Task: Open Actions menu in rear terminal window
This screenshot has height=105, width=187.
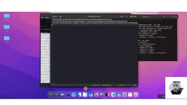Action: coord(47,17)
